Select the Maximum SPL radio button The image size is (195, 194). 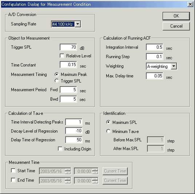108,122
